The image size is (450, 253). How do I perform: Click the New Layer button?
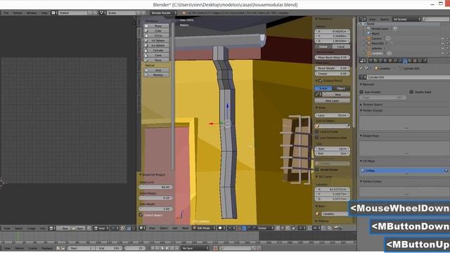click(332, 100)
